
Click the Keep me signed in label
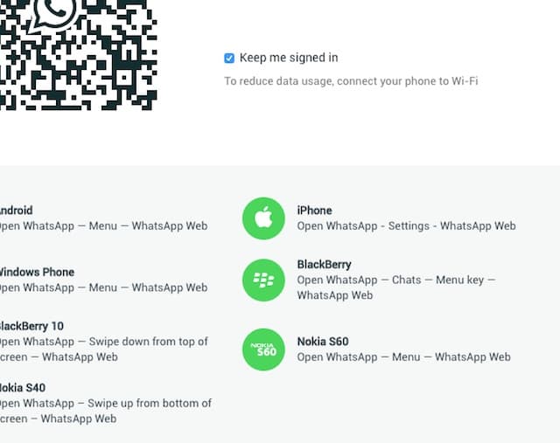(x=289, y=58)
